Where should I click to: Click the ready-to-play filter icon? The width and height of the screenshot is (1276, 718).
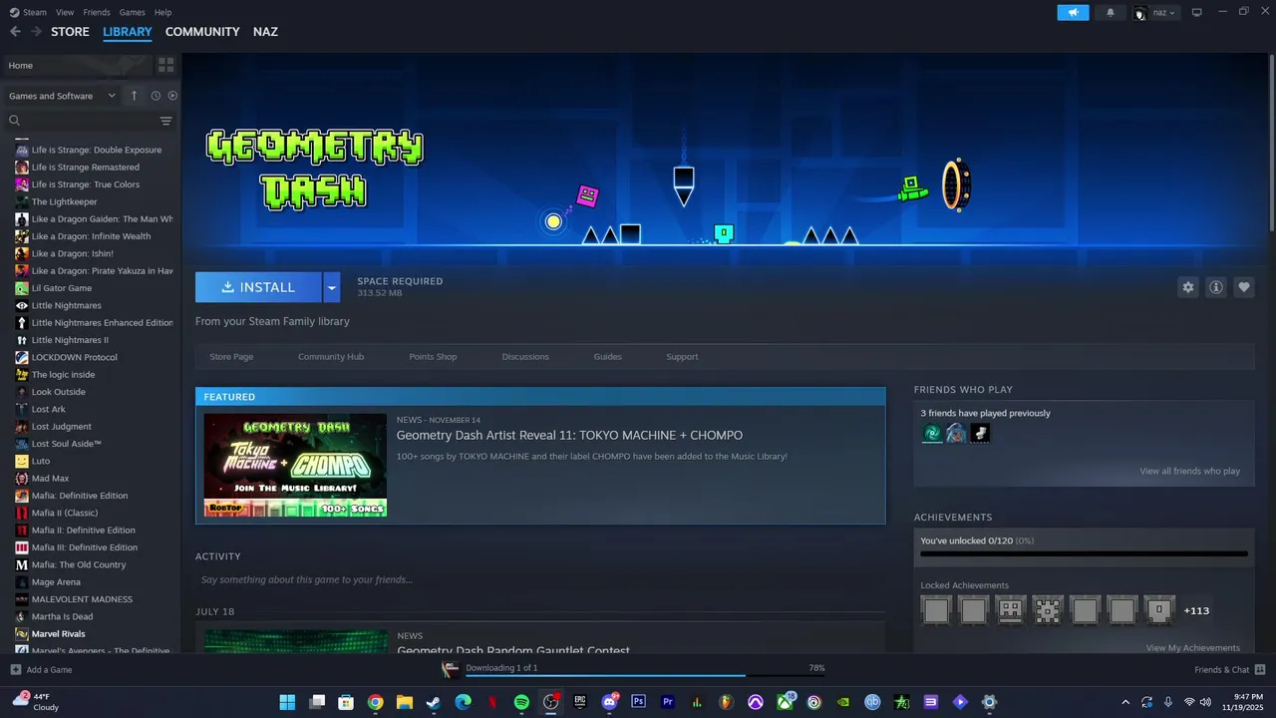[x=172, y=96]
